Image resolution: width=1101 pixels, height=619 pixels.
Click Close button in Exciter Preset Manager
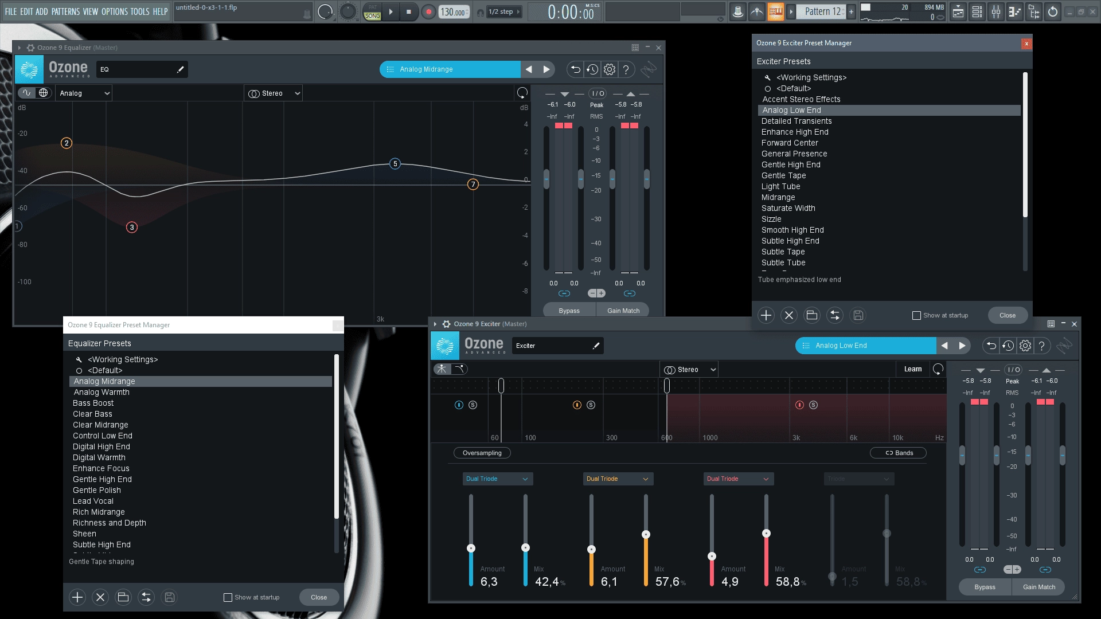1008,315
